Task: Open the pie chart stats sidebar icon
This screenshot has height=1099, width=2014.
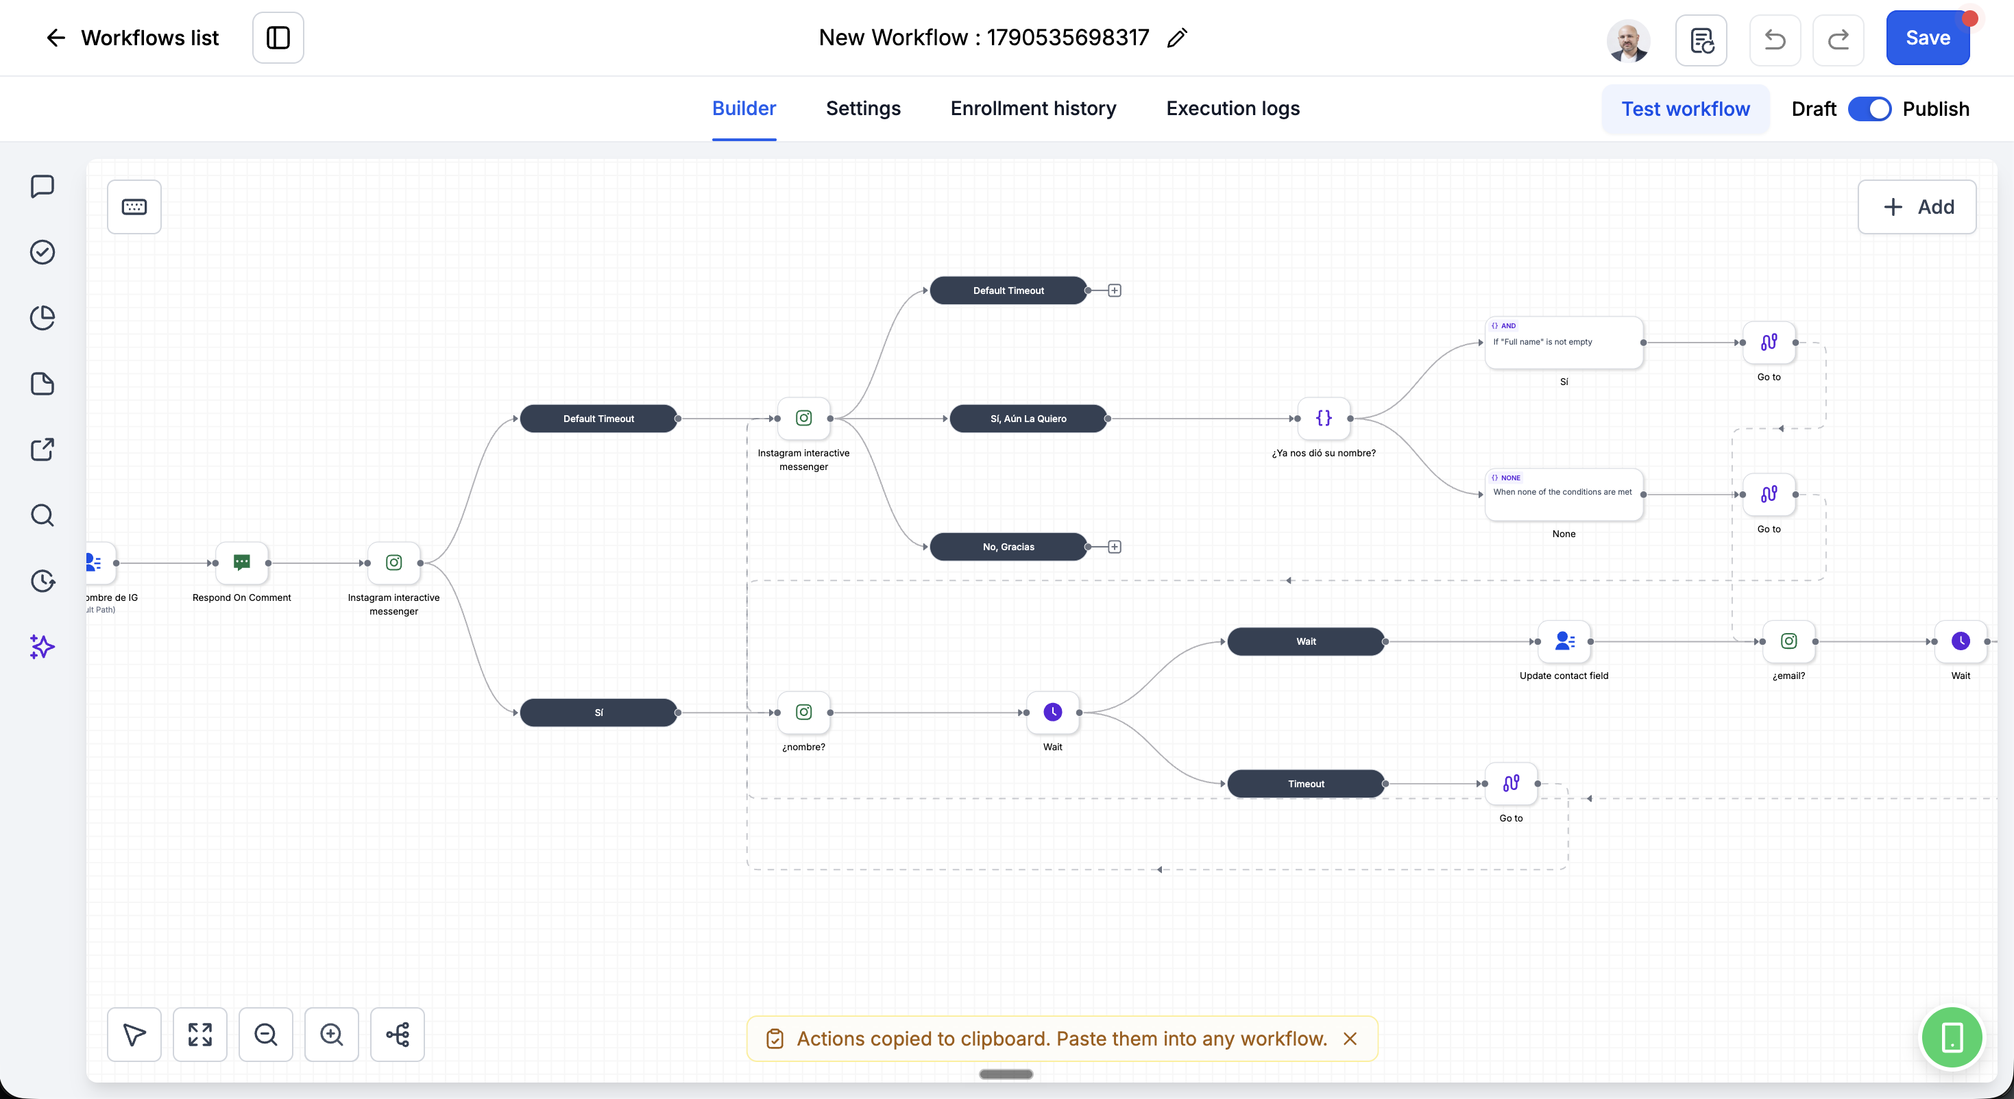Action: tap(43, 317)
